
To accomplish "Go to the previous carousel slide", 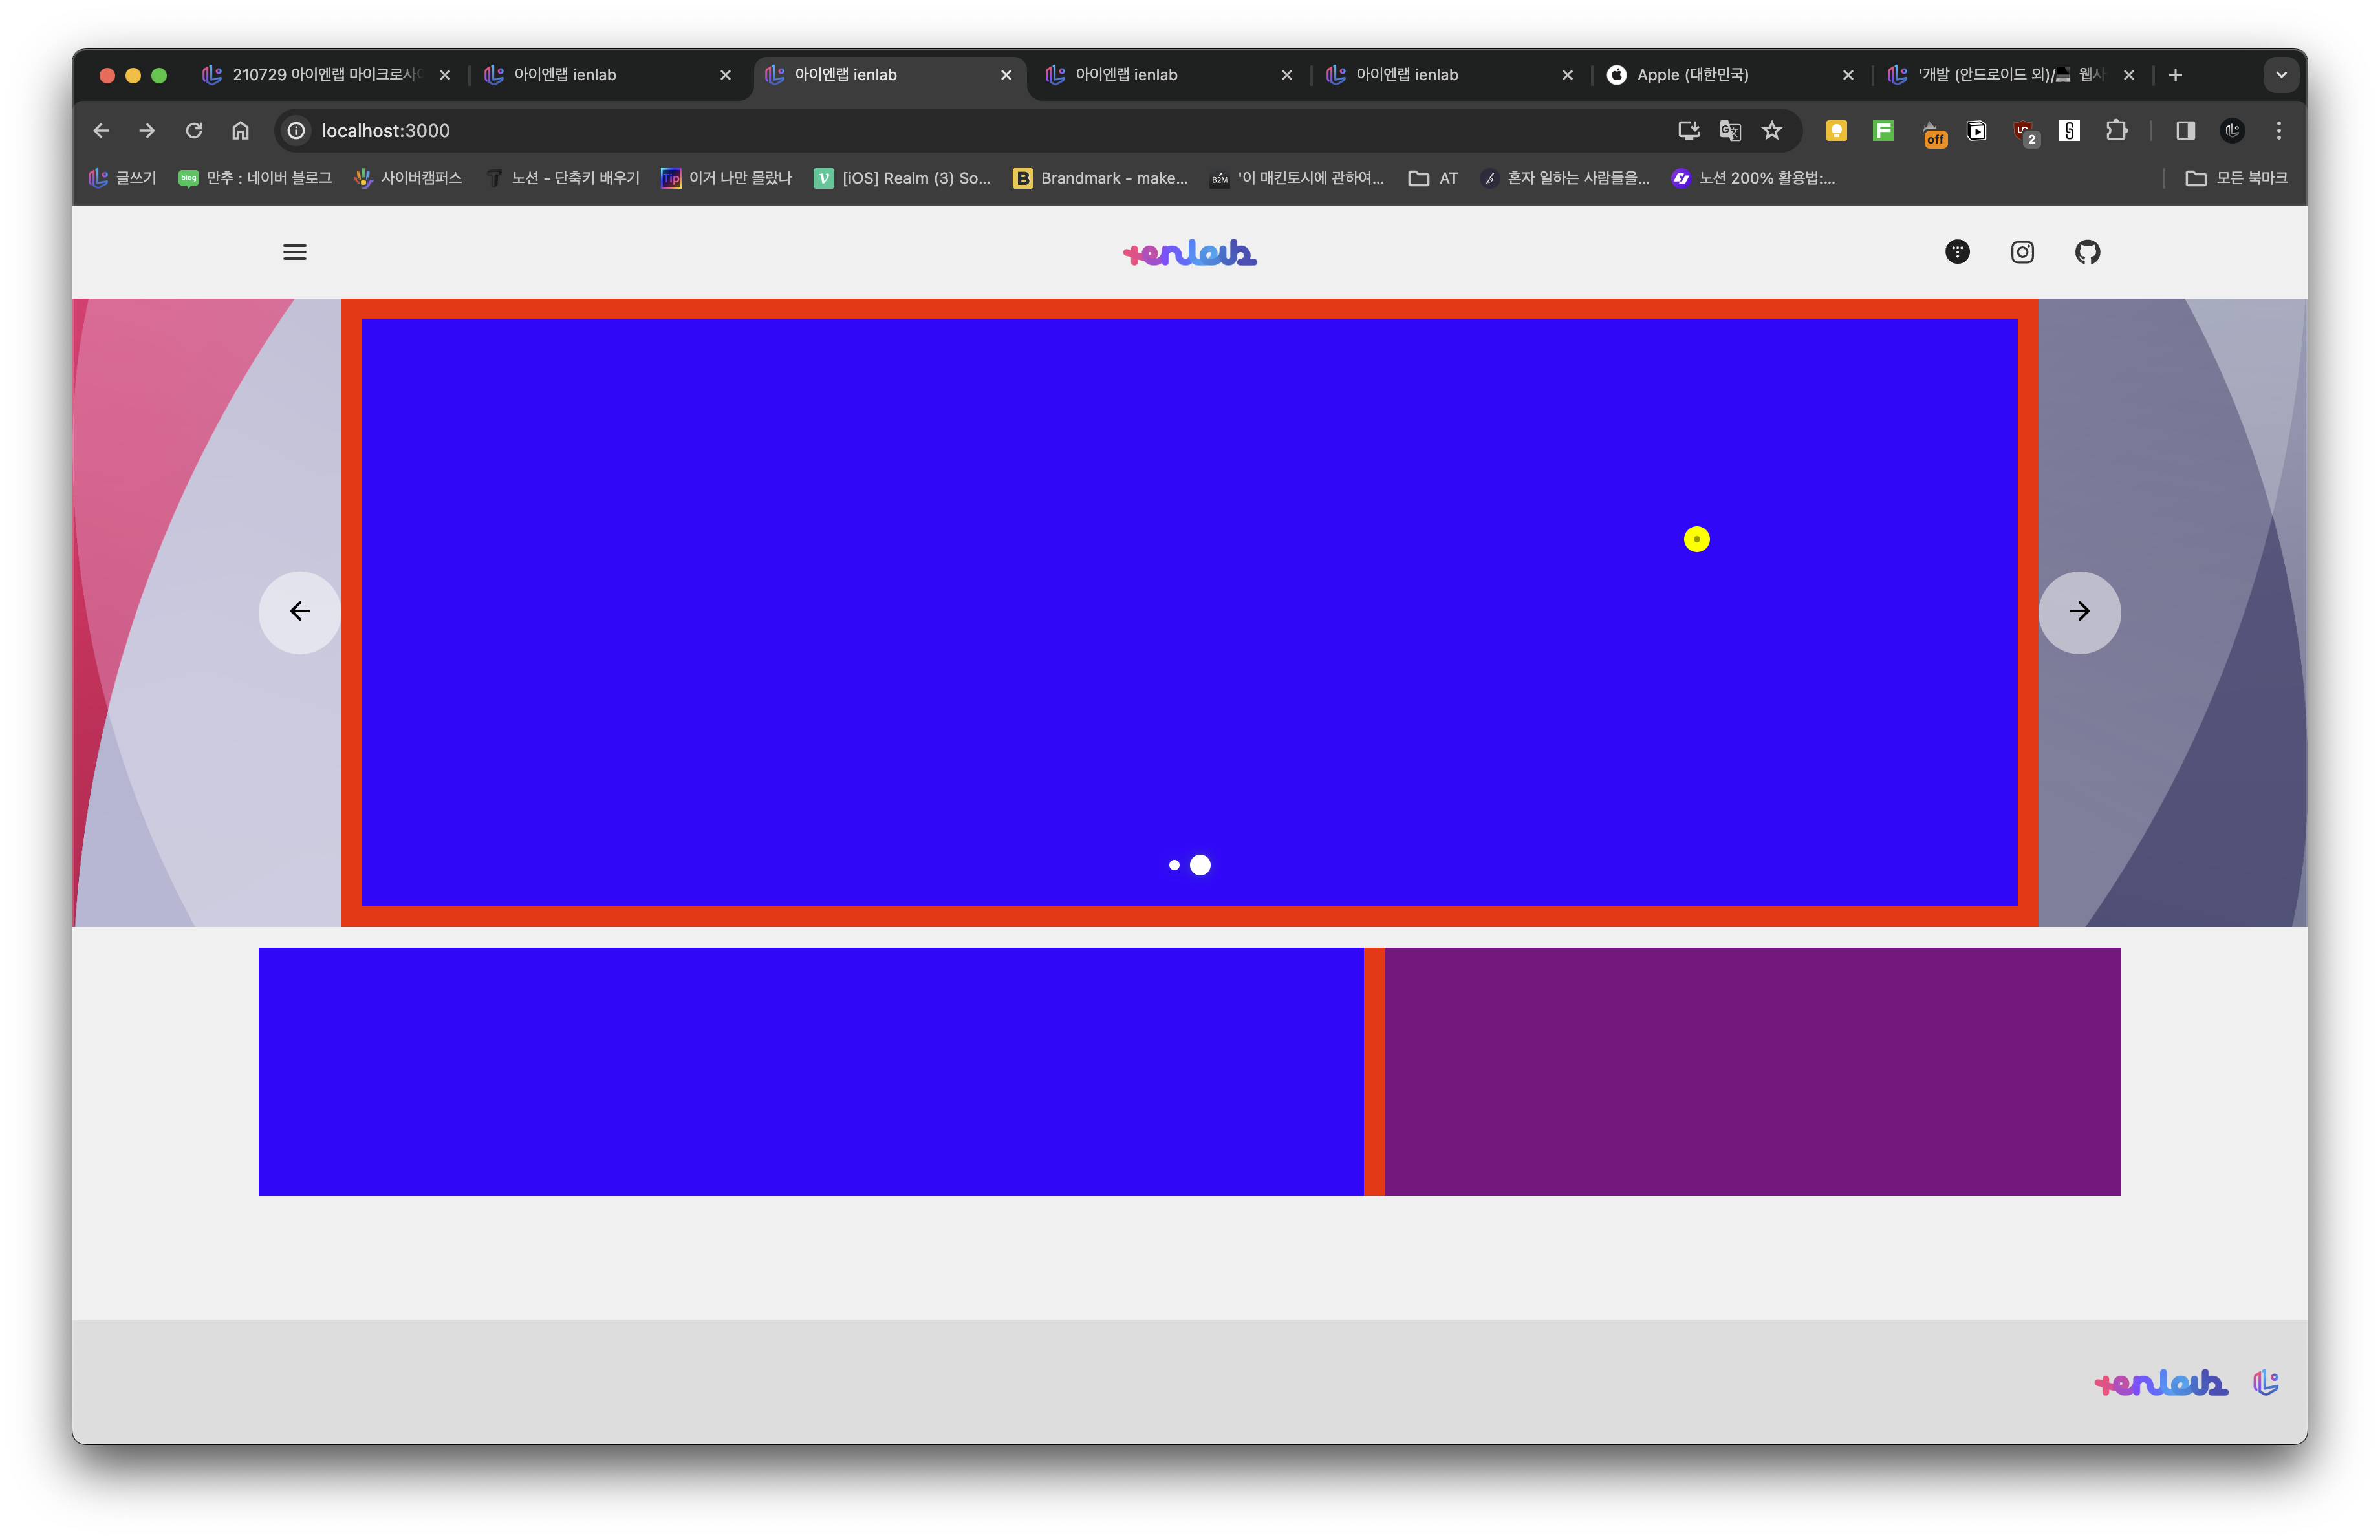I will (x=299, y=612).
